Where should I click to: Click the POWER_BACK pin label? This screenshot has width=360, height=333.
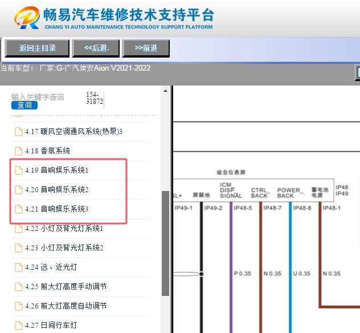pos(290,193)
